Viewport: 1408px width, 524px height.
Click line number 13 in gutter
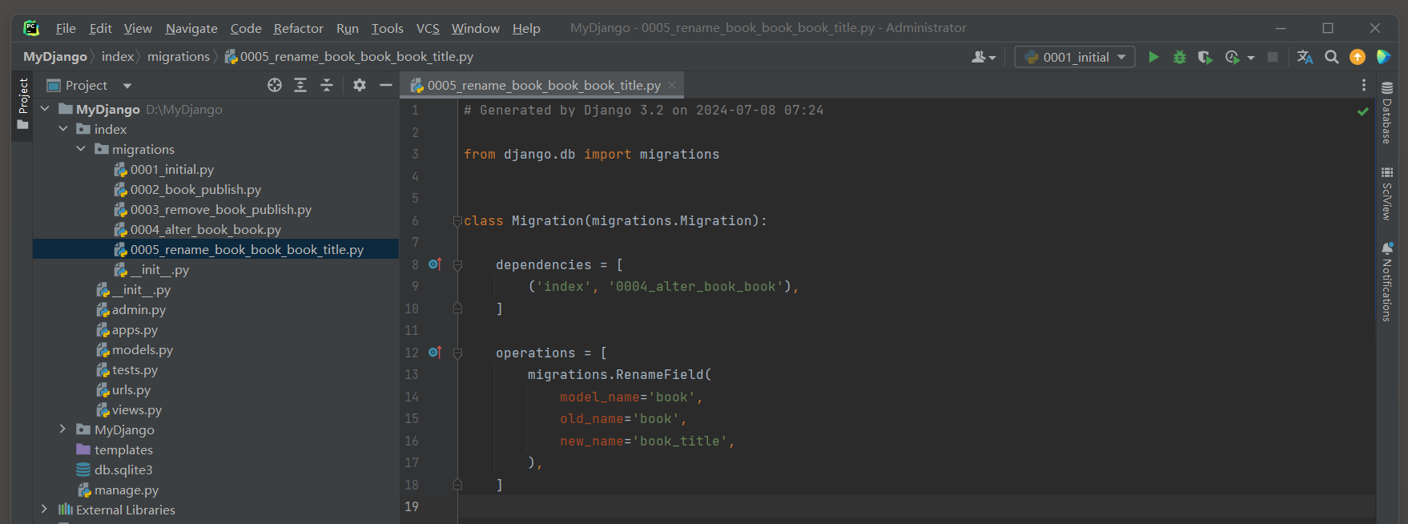(412, 374)
